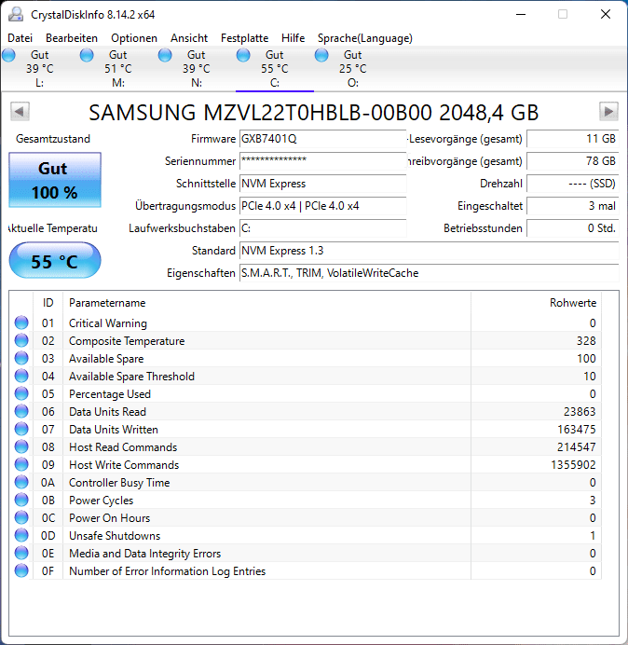Click the Parametername column header
628x645 pixels.
(x=266, y=303)
